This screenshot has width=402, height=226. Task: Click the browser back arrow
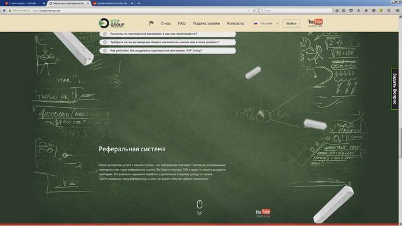(x=4, y=11)
